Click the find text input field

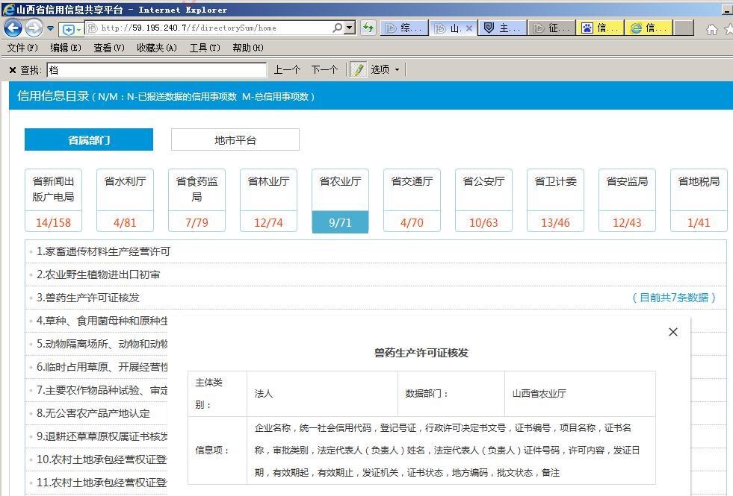156,70
